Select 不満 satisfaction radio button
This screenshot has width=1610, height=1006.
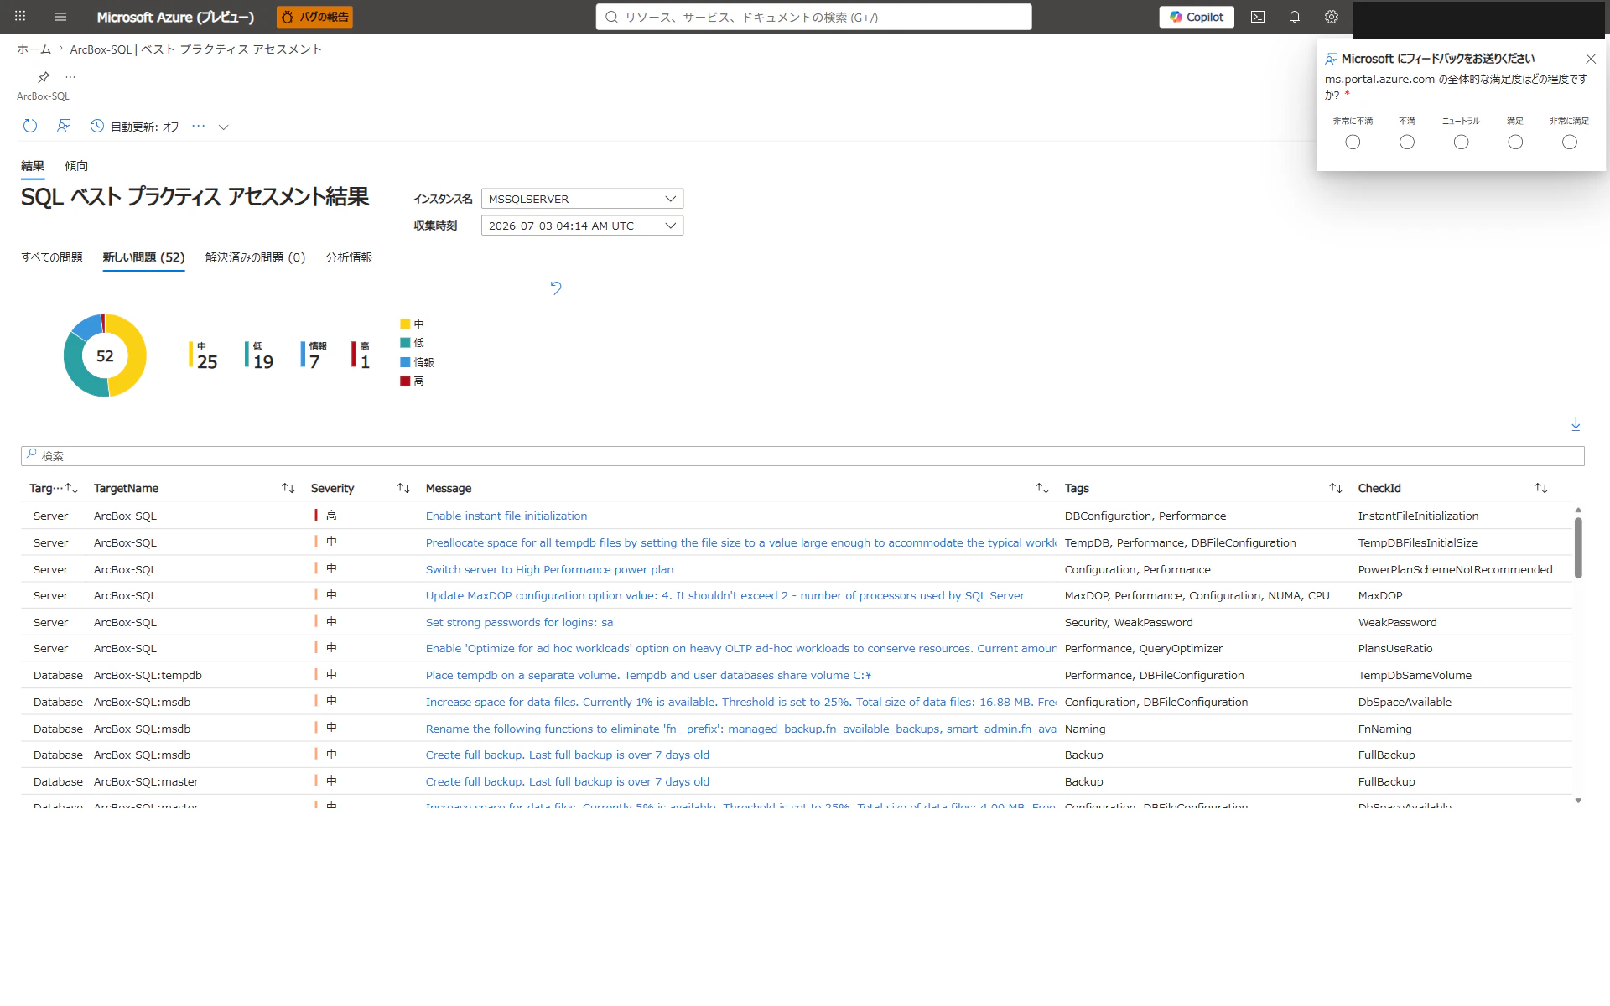tap(1407, 143)
